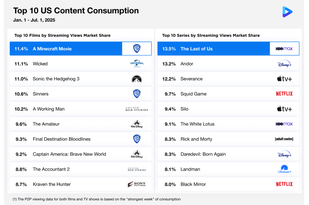Click the 8.7% value beside Kraven the Hunter
The width and height of the screenshot is (309, 205).
tap(21, 184)
